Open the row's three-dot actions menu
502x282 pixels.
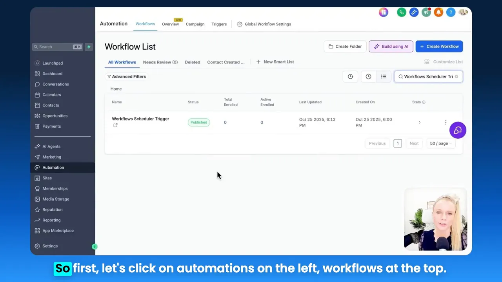click(446, 123)
